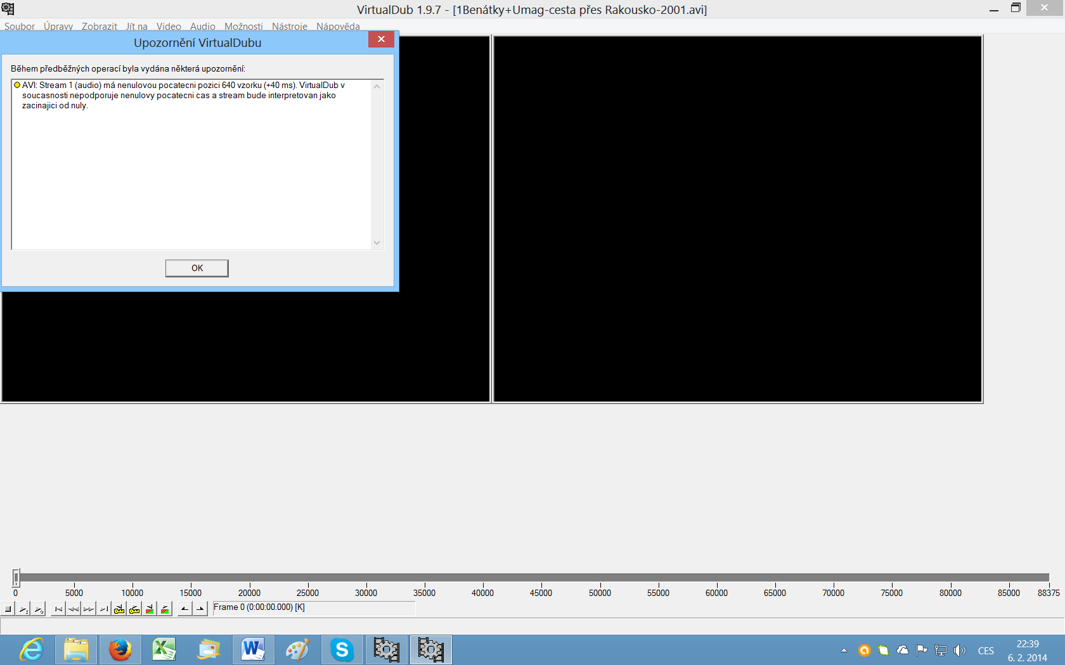The image size is (1065, 665).
Task: Start input playback
Action: (23, 609)
